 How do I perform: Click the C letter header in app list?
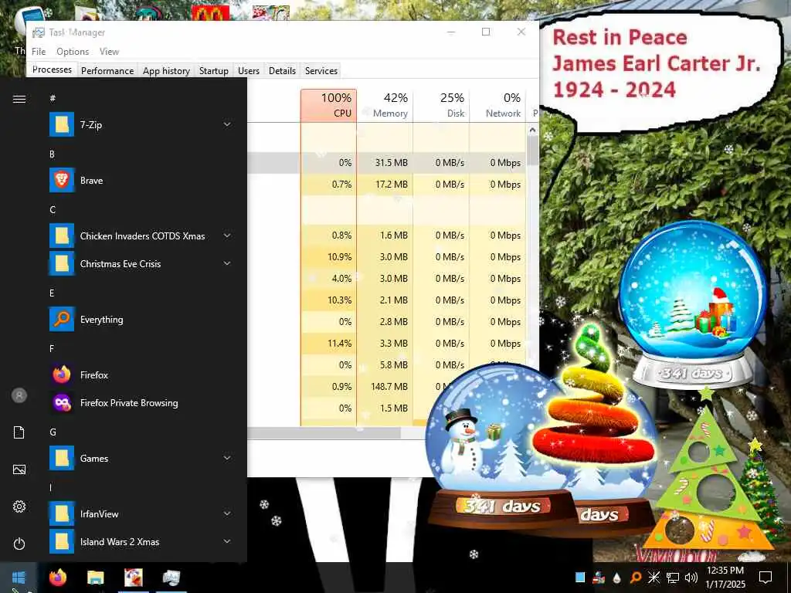pyautogui.click(x=53, y=210)
